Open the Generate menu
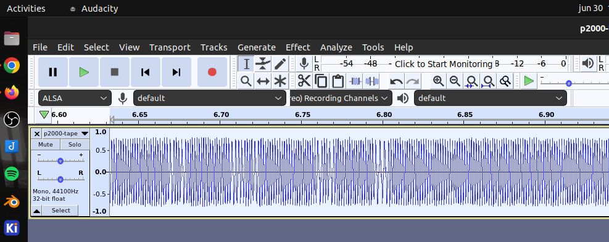The width and height of the screenshot is (609, 242). 257,47
